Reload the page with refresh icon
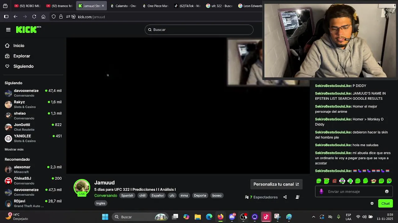 click(x=34, y=17)
